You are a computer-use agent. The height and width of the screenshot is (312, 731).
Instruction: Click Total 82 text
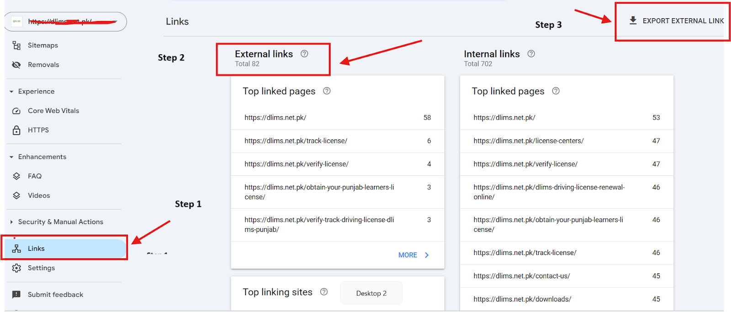(x=247, y=64)
